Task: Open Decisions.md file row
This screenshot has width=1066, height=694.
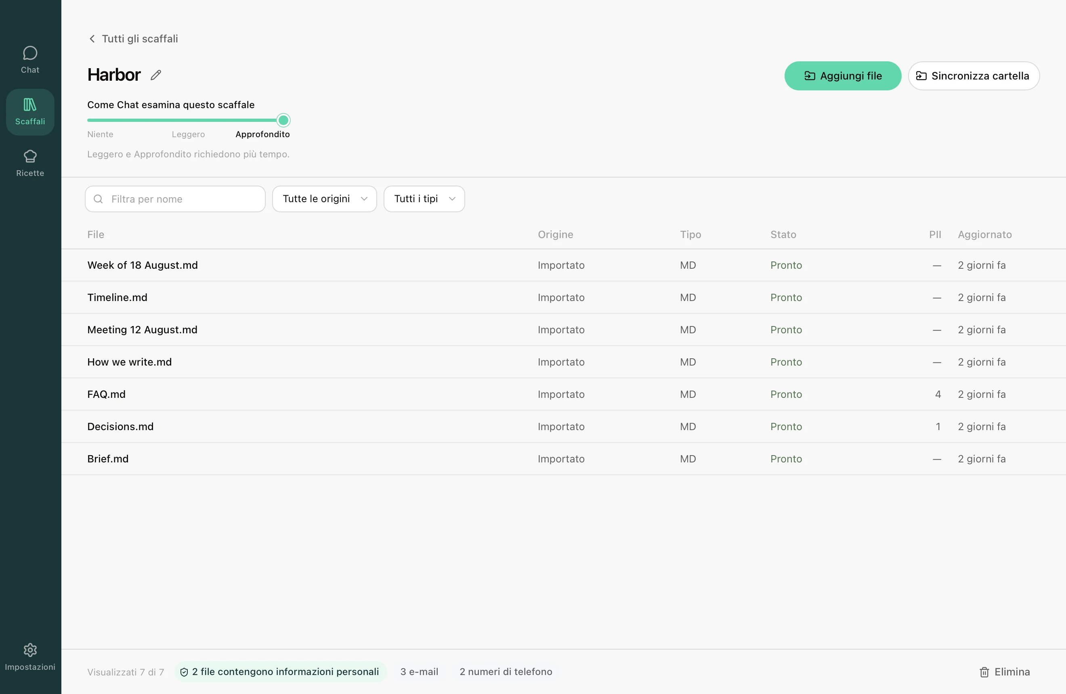Action: coord(563,426)
